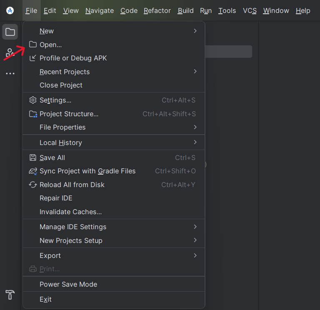Screen dimensions: 320x310
Task: Select Close Project
Action: pos(114,85)
